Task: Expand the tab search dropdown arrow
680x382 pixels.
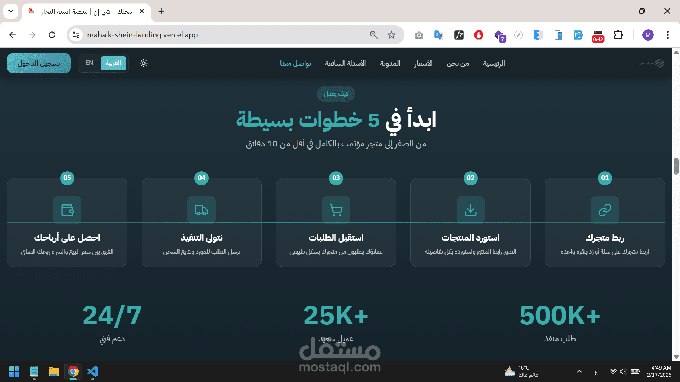Action: tap(11, 11)
